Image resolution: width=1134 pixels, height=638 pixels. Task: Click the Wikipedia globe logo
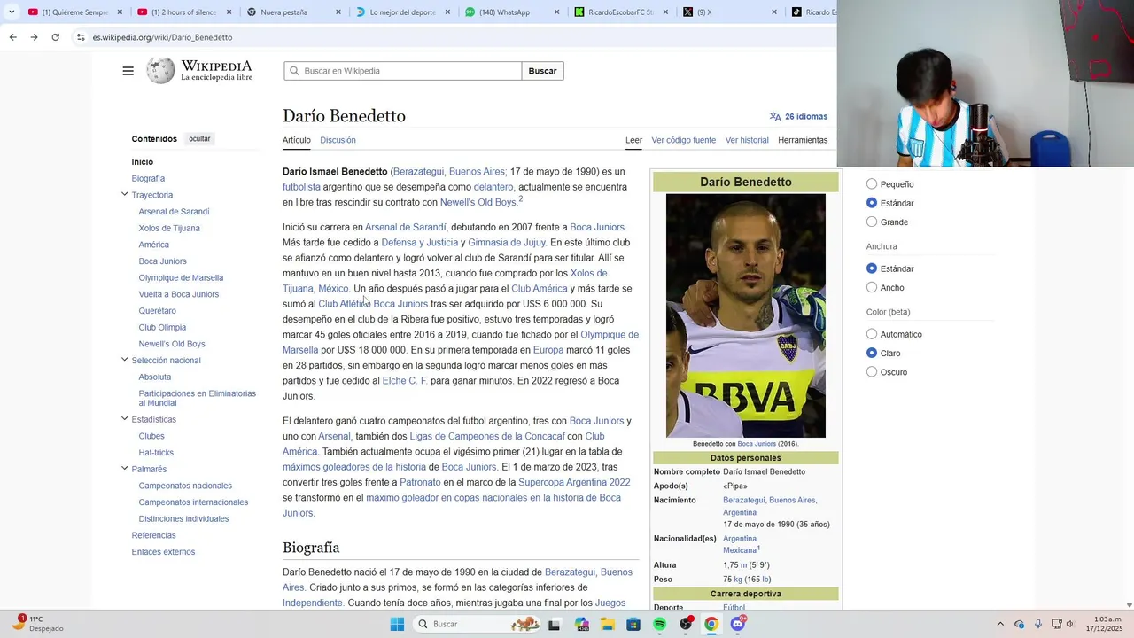160,71
